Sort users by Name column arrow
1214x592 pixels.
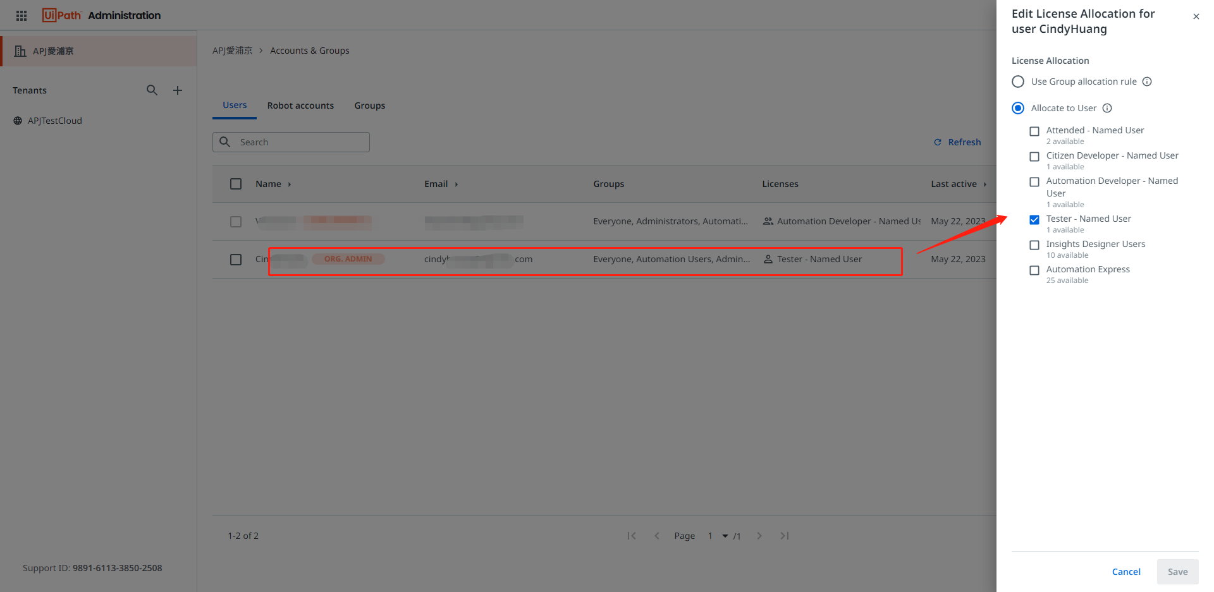(290, 184)
